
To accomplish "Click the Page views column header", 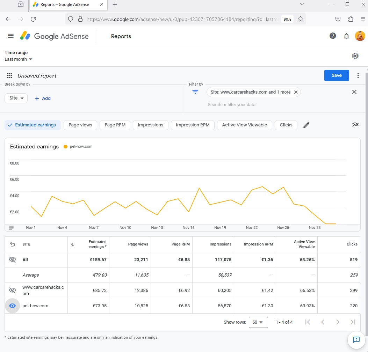I will pyautogui.click(x=138, y=244).
